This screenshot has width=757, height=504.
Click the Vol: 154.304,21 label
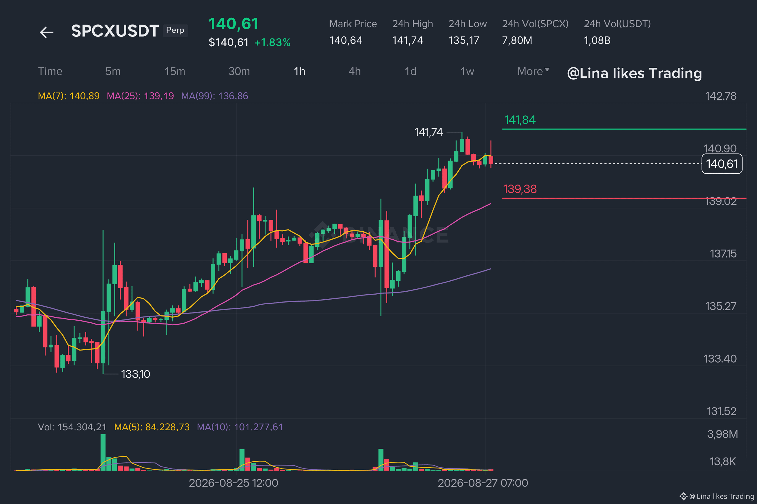click(72, 427)
